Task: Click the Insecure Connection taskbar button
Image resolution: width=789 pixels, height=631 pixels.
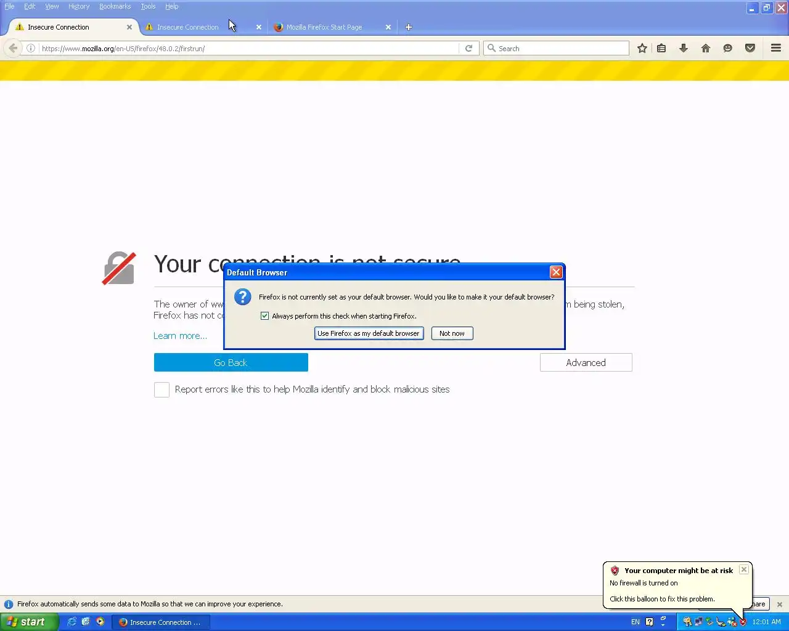Action: tap(161, 622)
